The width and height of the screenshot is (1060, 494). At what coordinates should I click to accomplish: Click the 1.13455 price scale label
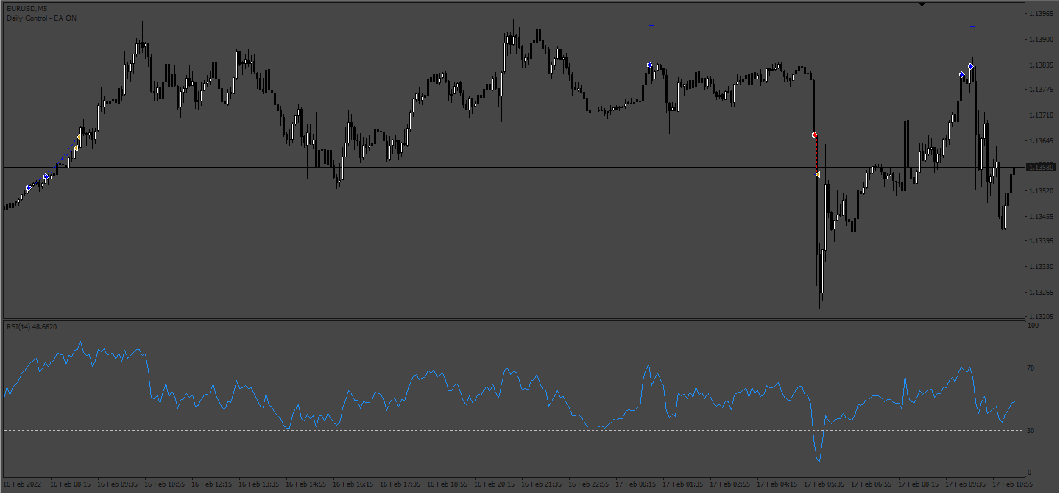1042,216
